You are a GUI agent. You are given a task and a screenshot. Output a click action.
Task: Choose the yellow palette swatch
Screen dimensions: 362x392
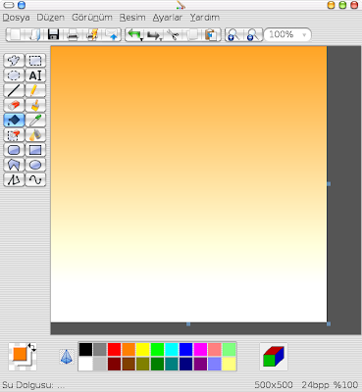(142, 349)
